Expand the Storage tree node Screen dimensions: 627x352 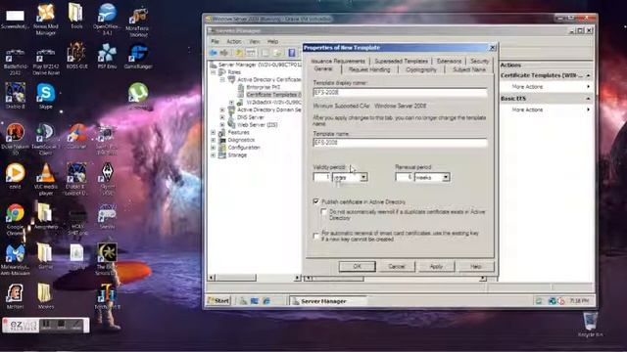[x=214, y=155]
